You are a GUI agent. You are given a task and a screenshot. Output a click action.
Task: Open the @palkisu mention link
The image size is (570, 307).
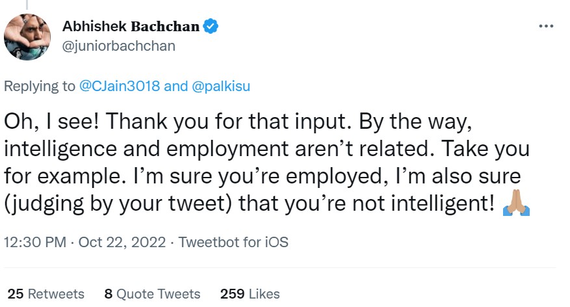pos(221,87)
